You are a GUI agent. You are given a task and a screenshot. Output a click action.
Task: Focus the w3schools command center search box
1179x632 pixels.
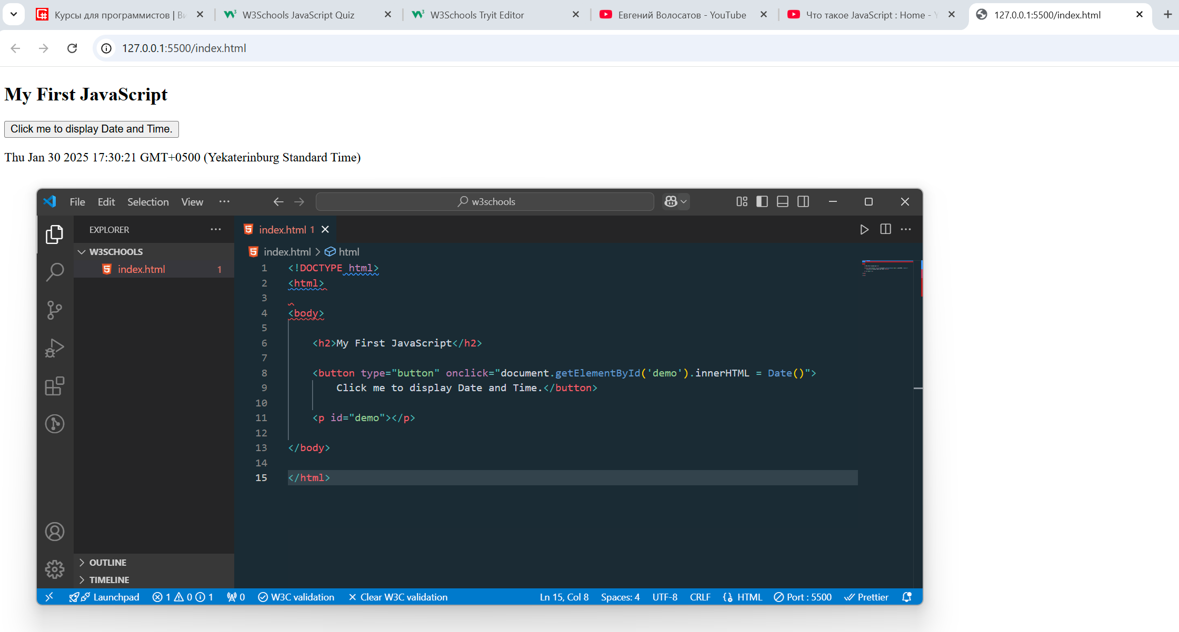485,201
